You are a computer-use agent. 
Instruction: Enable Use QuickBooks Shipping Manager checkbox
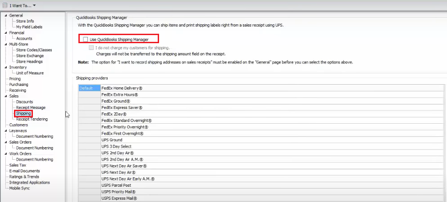click(x=86, y=39)
